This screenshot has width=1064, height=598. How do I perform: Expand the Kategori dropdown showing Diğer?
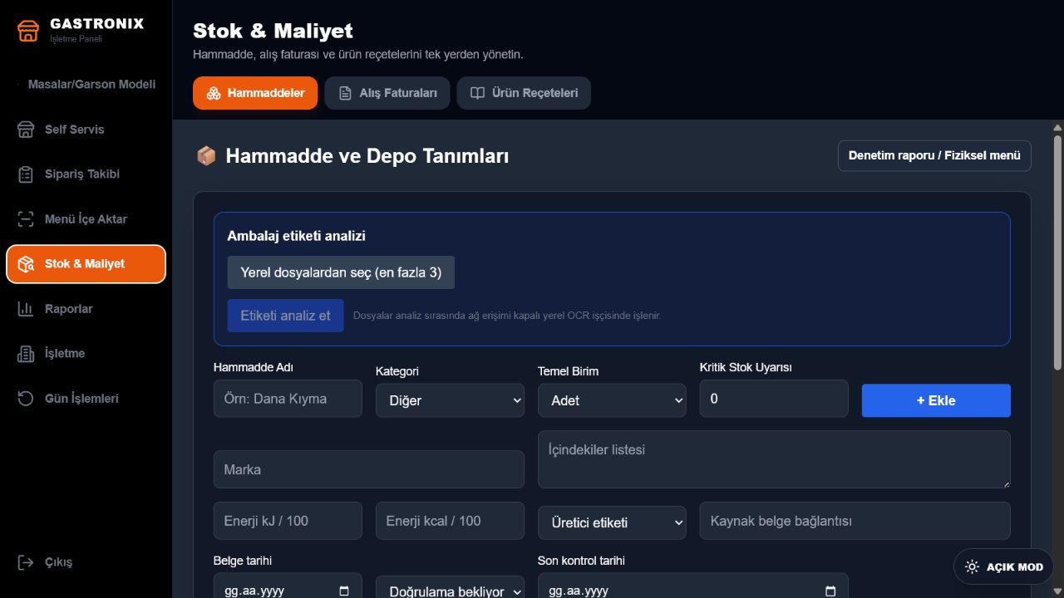[450, 400]
